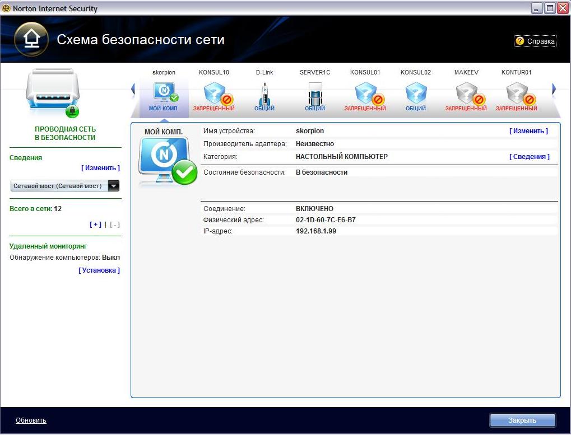Show more devices with right arrow
Screen dimensions: 571x435
554,89
